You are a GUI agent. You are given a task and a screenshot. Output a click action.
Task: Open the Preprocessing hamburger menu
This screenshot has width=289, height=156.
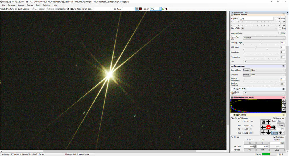pyautogui.click(x=284, y=66)
